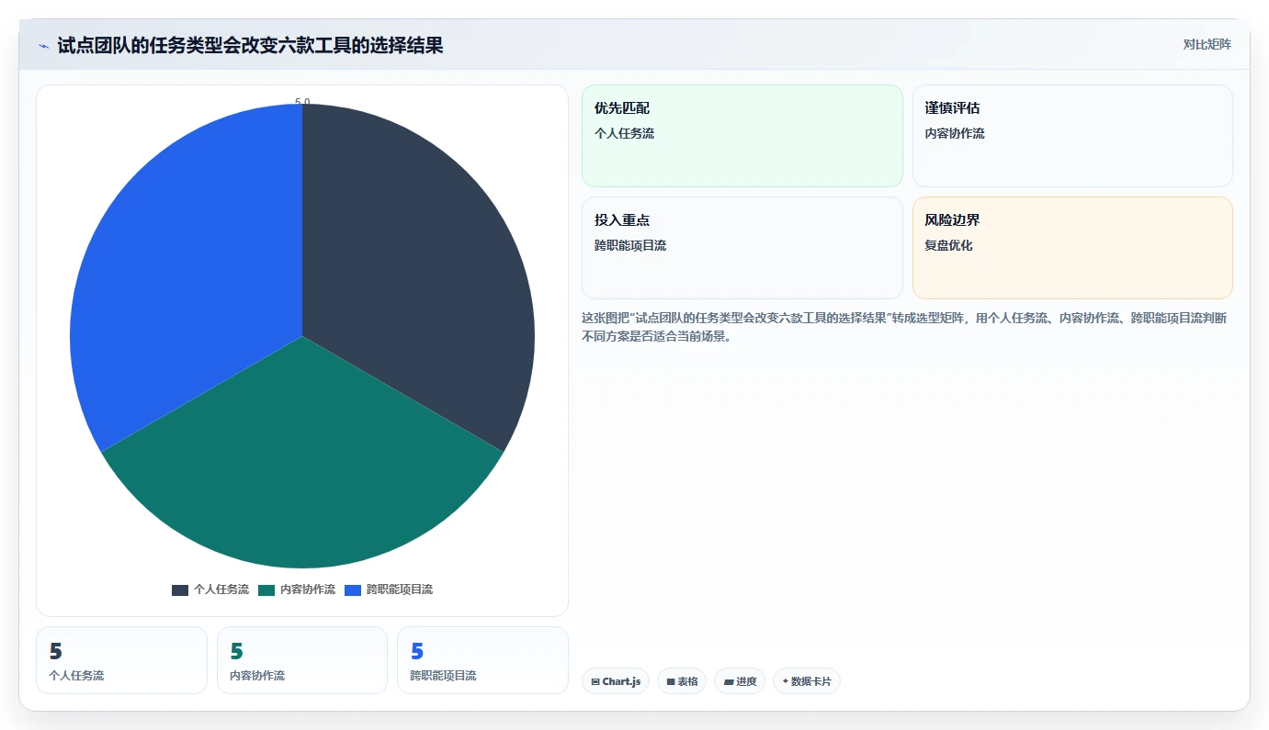Click the diamond icon in 数据卡片 chip
Screen dimensions: 1269x730
pyautogui.click(x=785, y=681)
